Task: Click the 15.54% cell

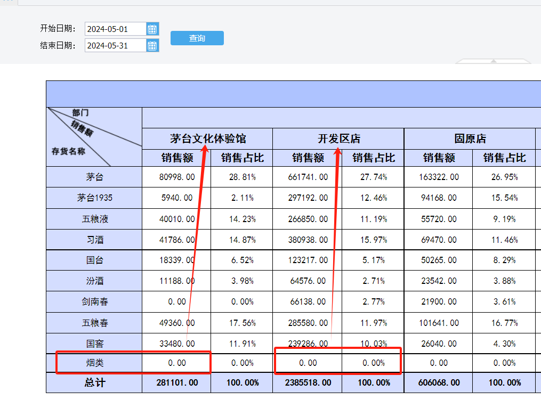Action: pos(504,198)
